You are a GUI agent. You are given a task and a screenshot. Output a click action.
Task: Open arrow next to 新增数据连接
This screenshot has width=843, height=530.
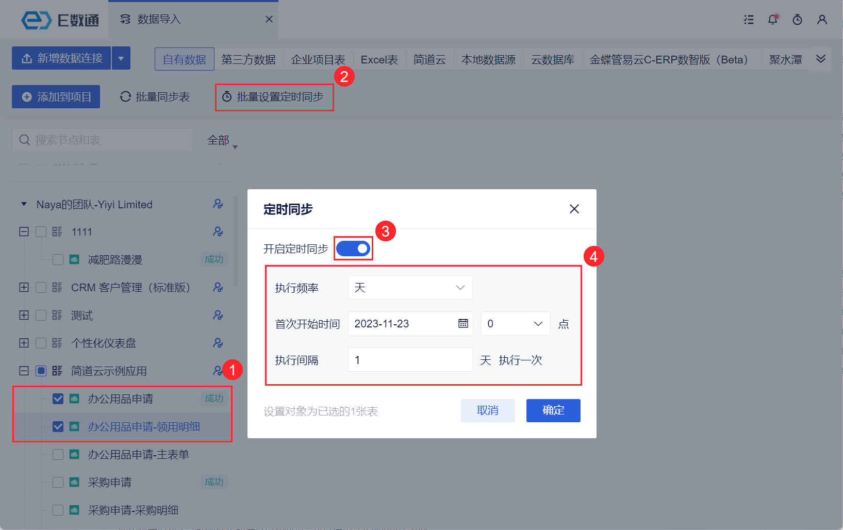[121, 58]
